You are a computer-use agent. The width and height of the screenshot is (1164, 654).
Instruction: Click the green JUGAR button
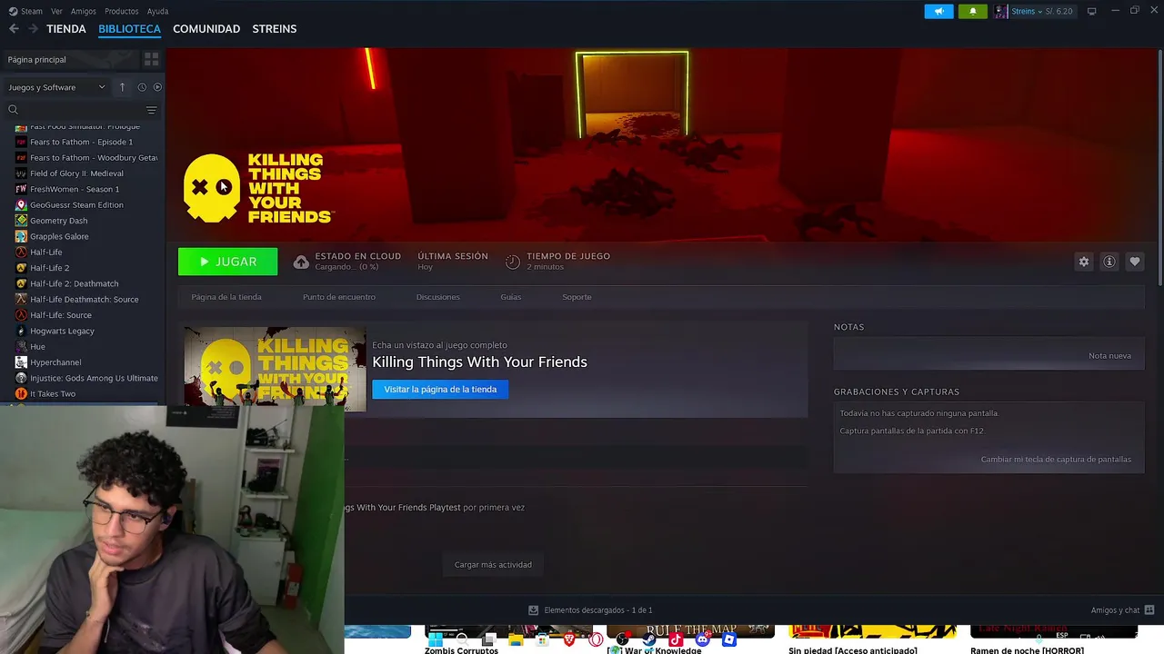point(228,262)
